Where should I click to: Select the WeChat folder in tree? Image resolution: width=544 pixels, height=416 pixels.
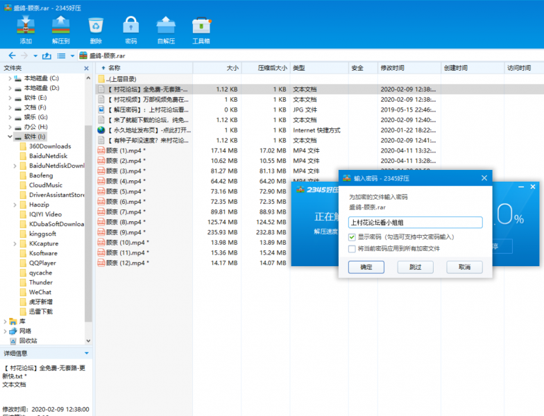pyautogui.click(x=40, y=292)
